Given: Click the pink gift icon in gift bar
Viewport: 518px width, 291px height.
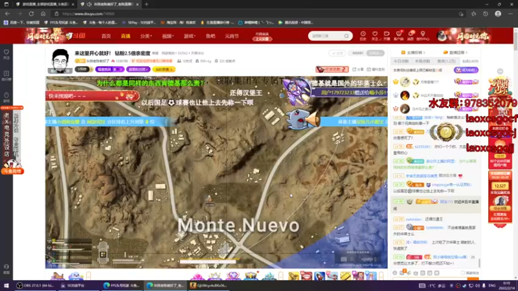Looking at the screenshot, I should tap(197, 276).
